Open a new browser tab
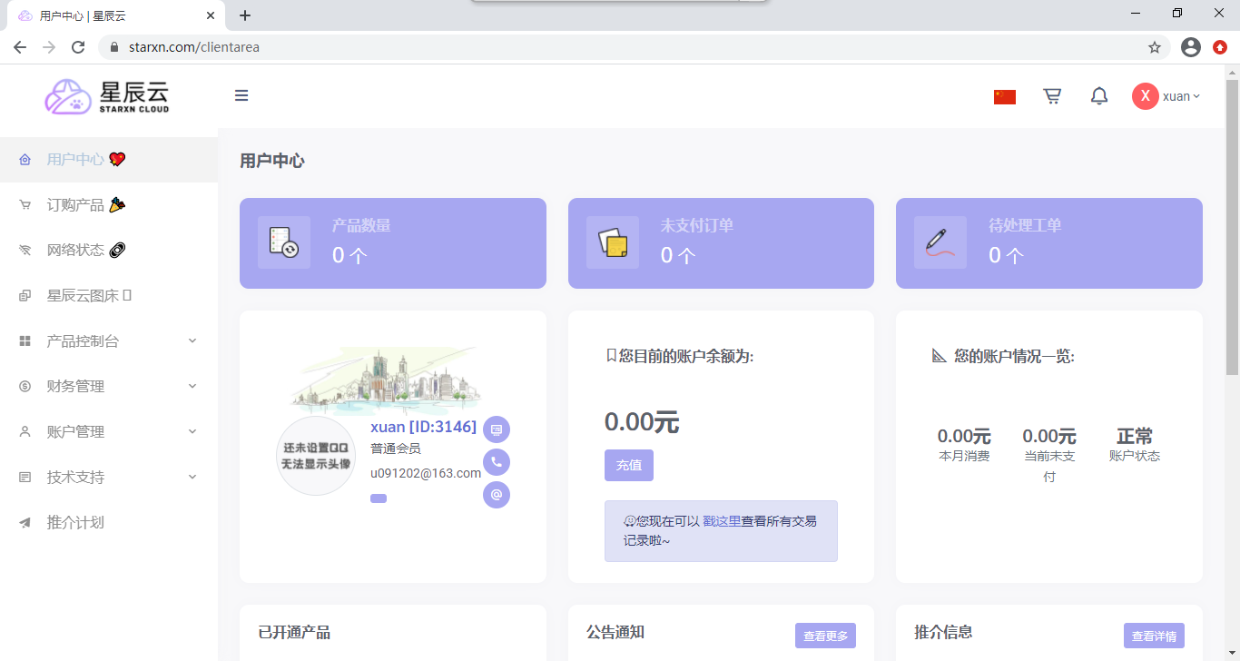This screenshot has width=1240, height=661. [x=245, y=15]
